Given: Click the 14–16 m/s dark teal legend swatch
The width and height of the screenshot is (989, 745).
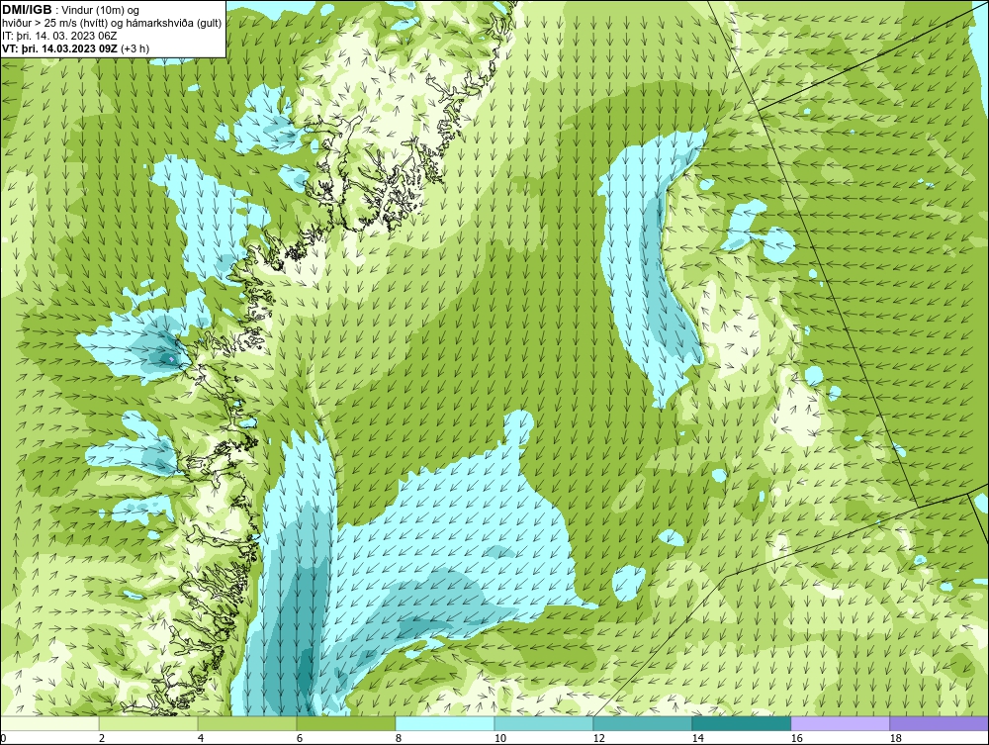Looking at the screenshot, I should click(x=741, y=723).
